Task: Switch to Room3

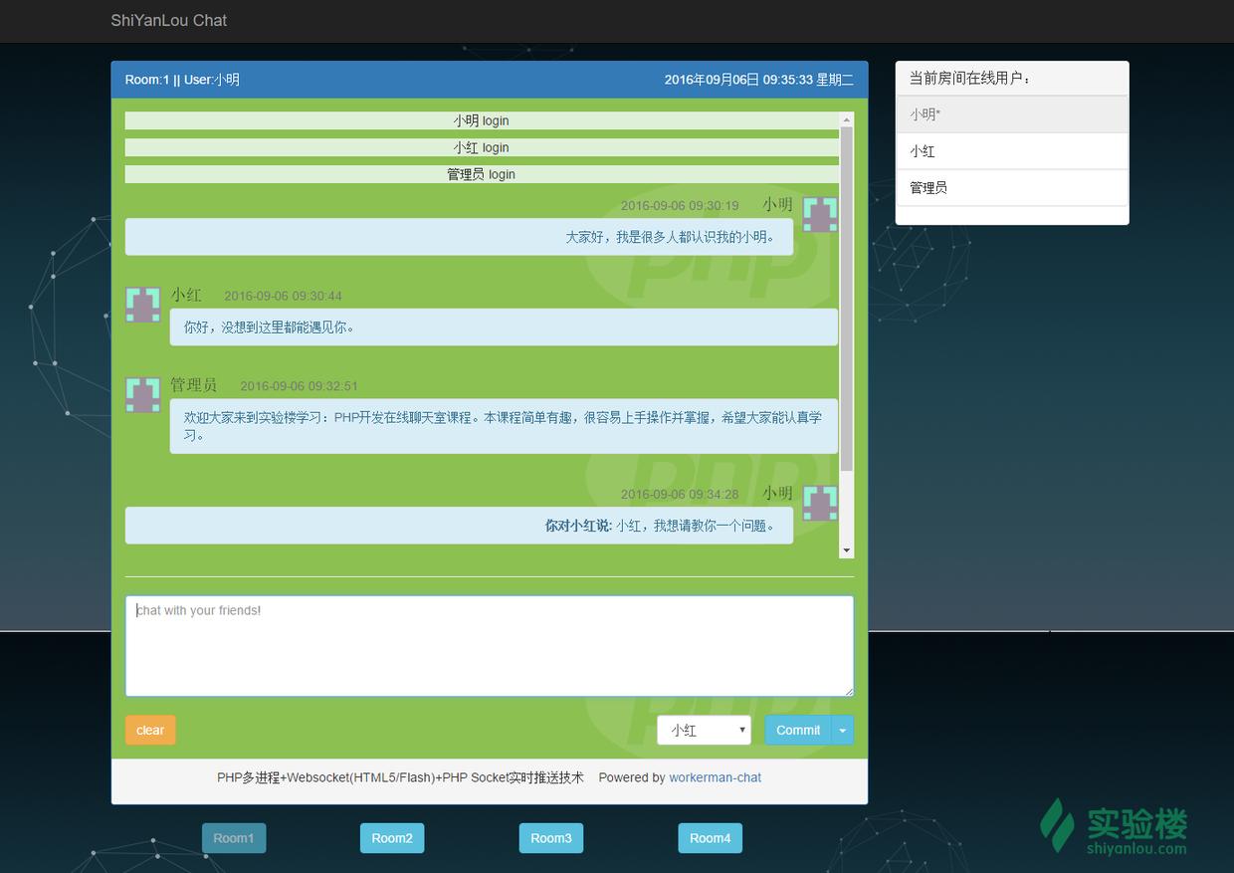Action: click(x=550, y=837)
